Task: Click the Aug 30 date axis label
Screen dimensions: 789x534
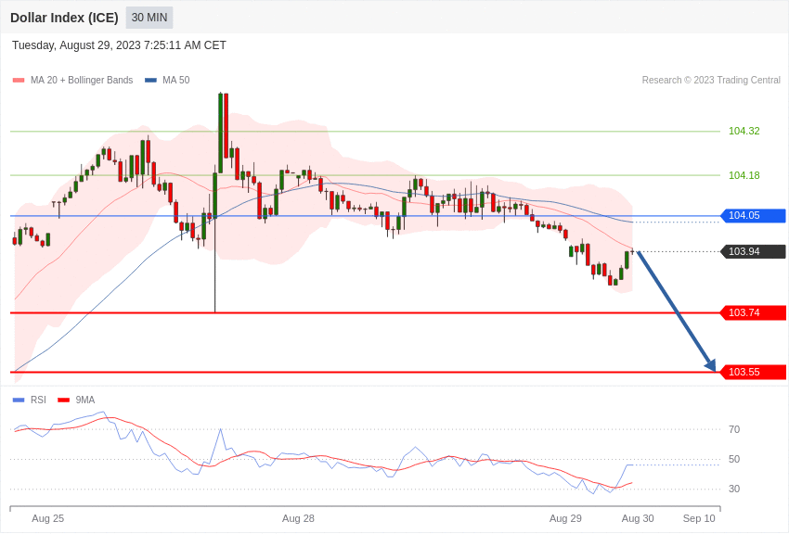Action: tap(638, 518)
